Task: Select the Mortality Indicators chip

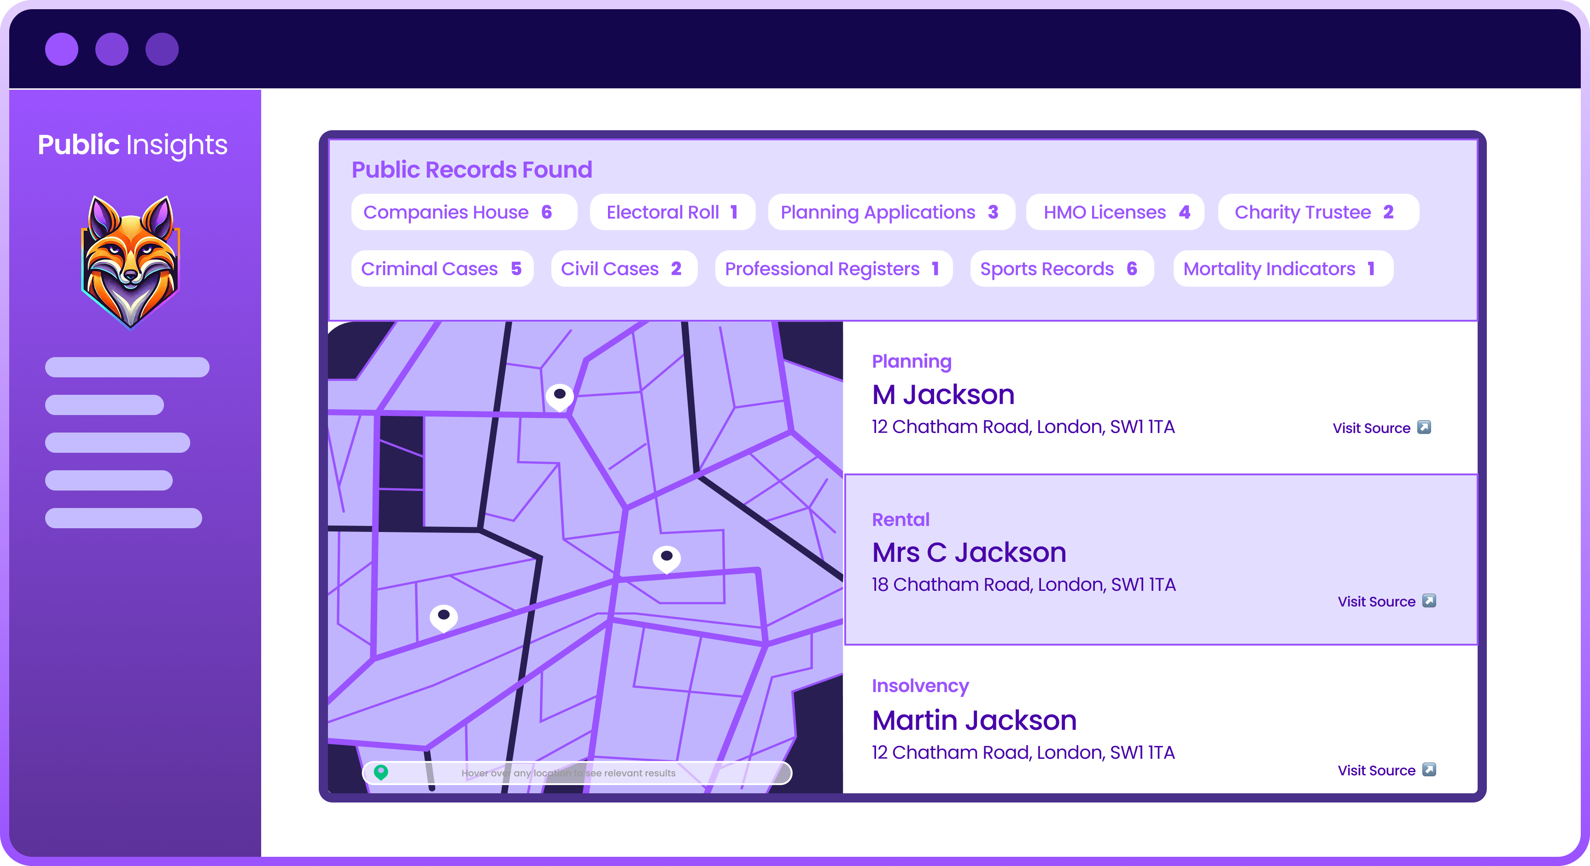Action: tap(1283, 268)
